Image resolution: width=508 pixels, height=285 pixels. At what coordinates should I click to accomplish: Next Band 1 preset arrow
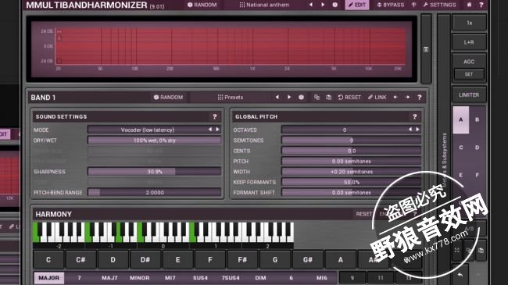point(289,97)
